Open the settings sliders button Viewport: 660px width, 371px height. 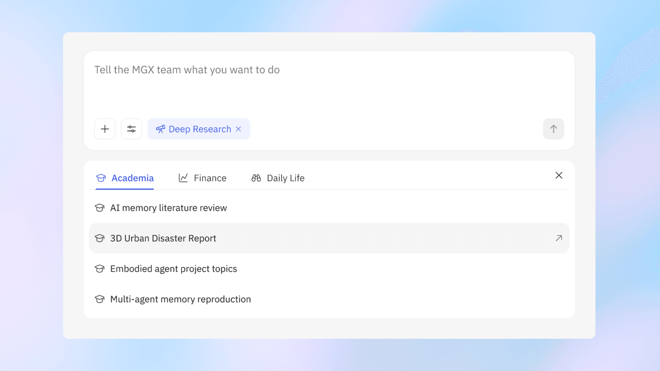pos(132,129)
